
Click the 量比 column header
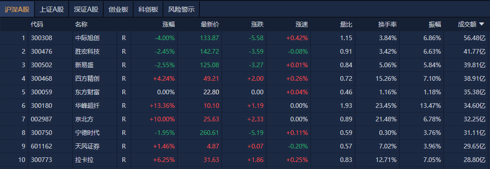coord(346,24)
